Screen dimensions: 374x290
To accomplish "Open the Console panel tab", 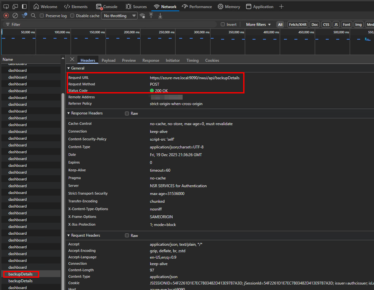I will point(107,6).
